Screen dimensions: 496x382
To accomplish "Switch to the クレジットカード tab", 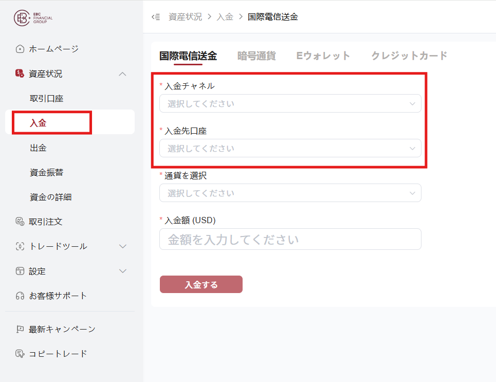I will point(409,56).
